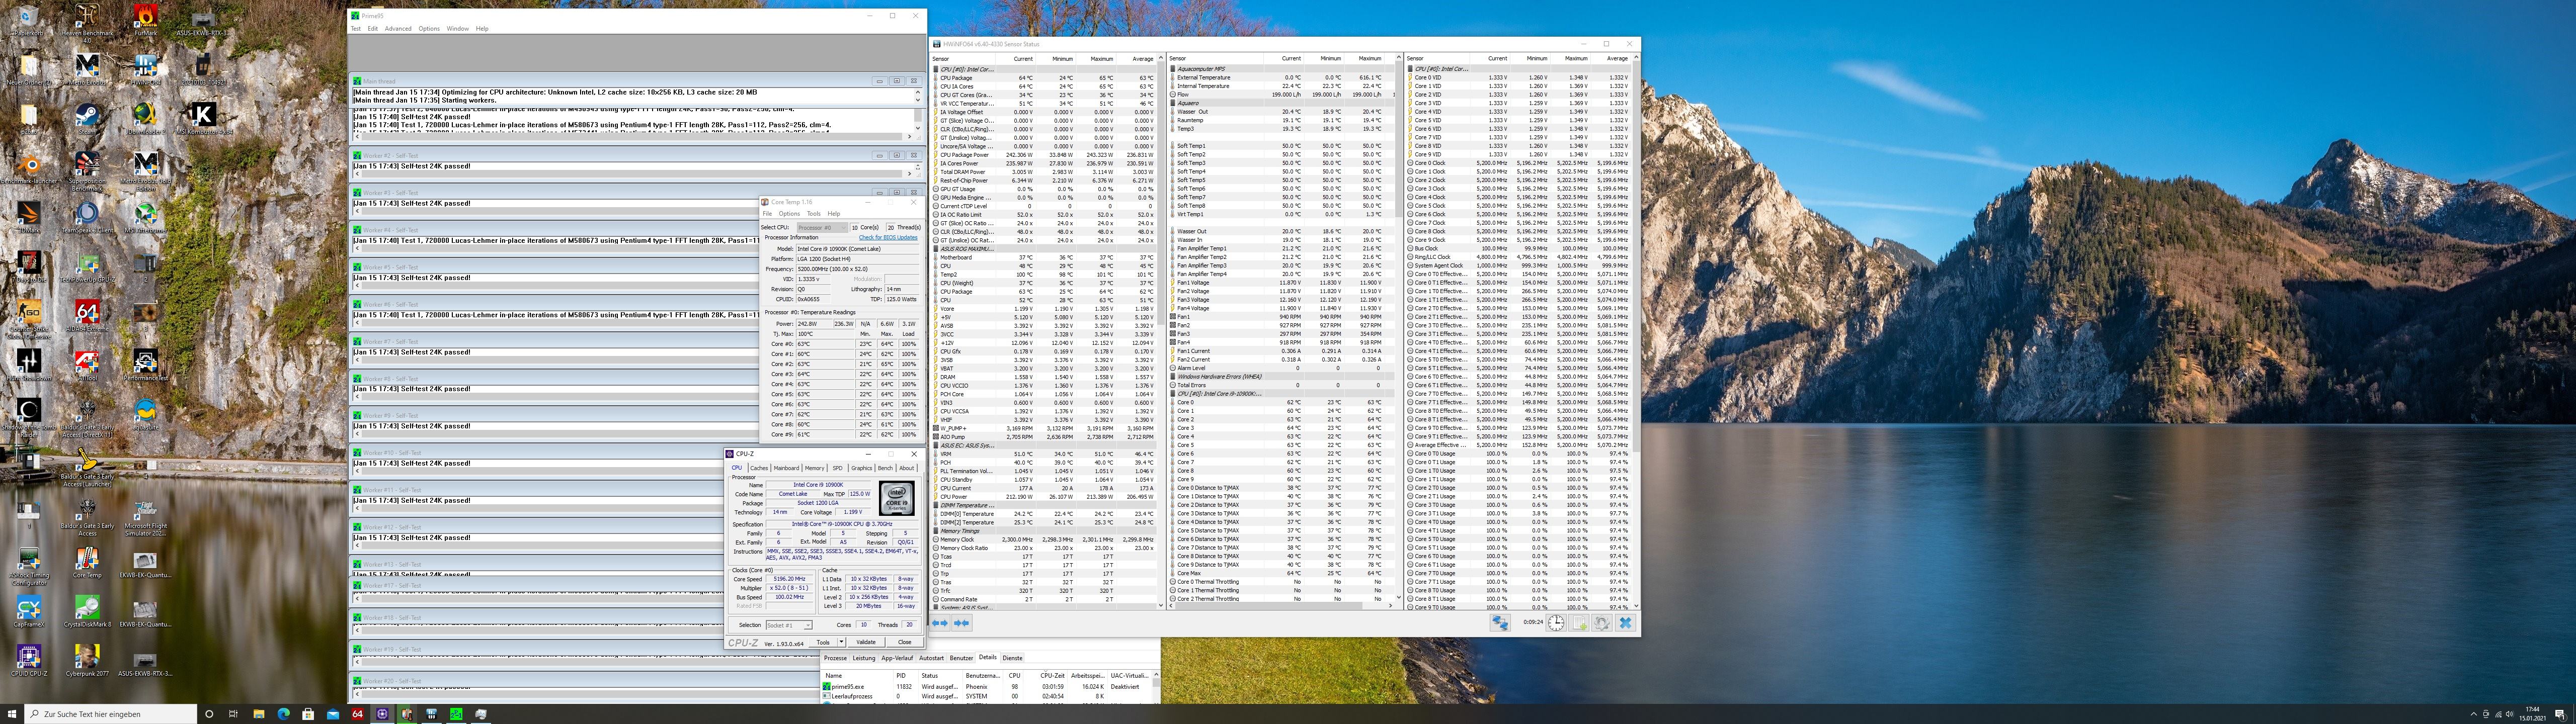The width and height of the screenshot is (2576, 724).
Task: Select the Superposition Benchmark desktop icon
Action: tap(87, 170)
